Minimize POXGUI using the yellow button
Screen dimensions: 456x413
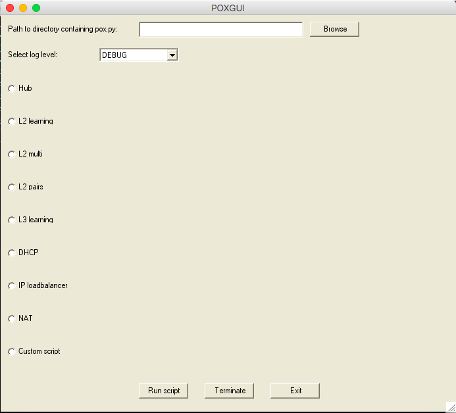pos(23,8)
